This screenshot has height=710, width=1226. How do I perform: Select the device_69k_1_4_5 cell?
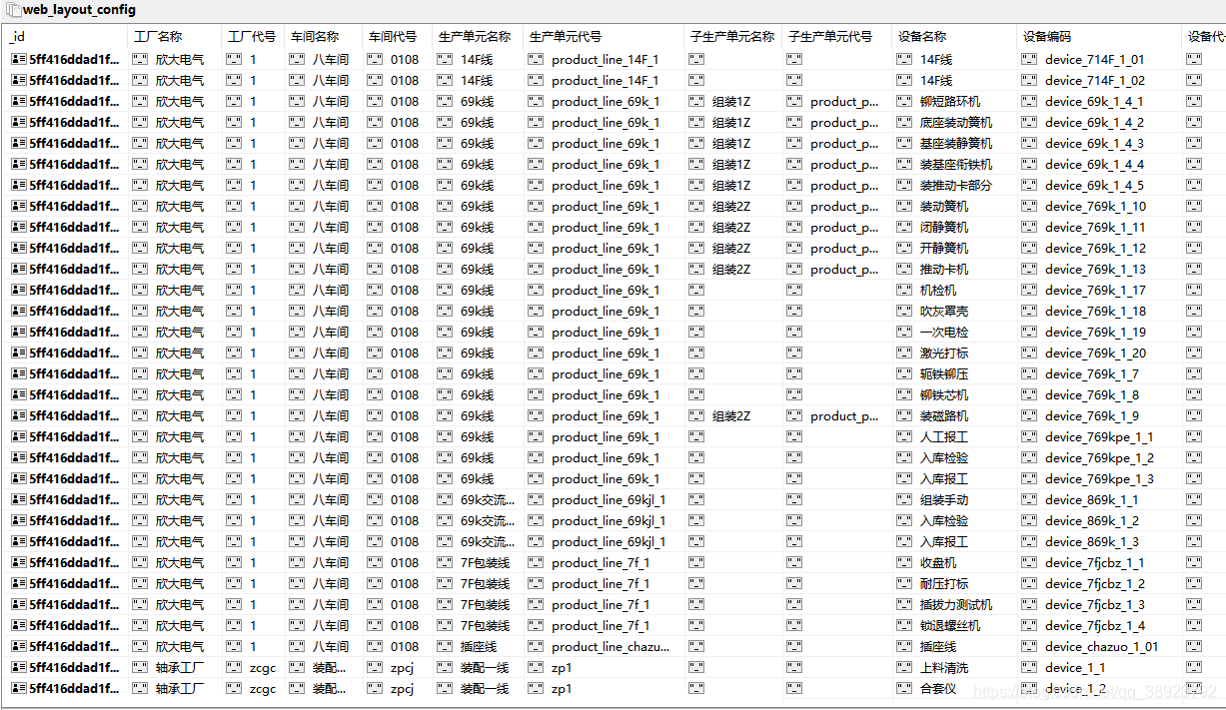pyautogui.click(x=1094, y=186)
